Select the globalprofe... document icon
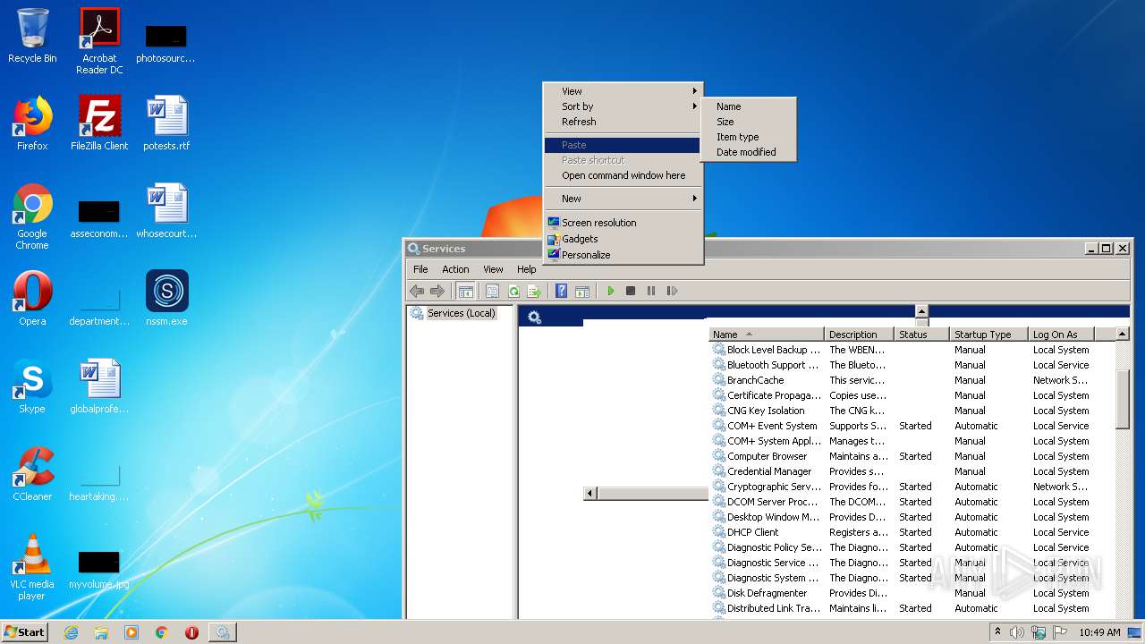 pos(99,386)
